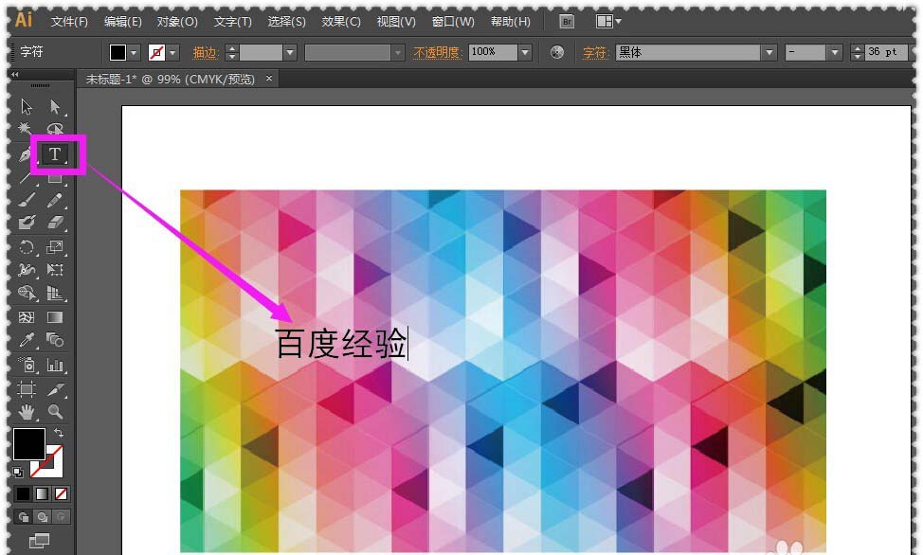Open the 文字(T) menu
The width and height of the screenshot is (923, 555).
click(x=232, y=22)
